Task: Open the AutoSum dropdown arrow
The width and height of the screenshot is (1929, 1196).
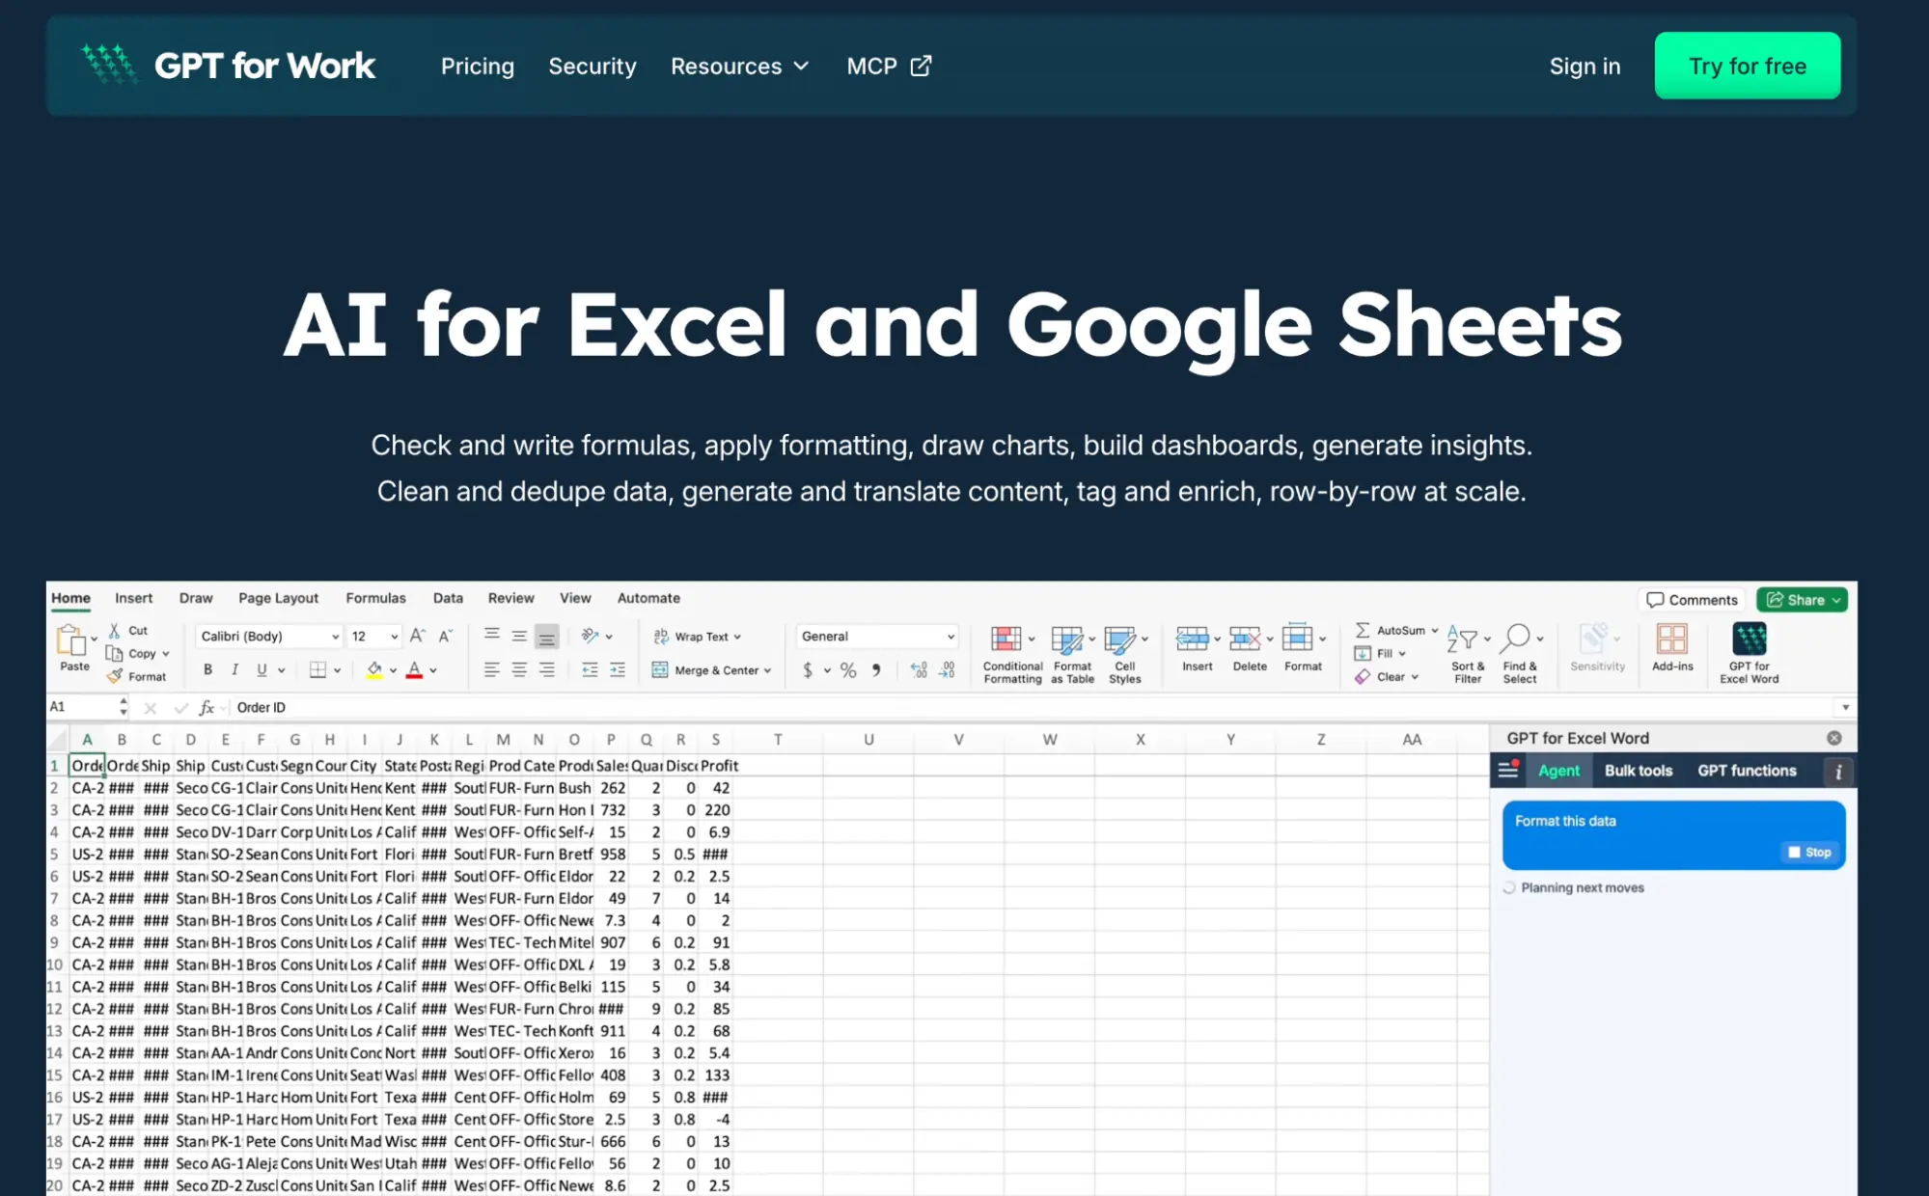Action: [x=1435, y=631]
